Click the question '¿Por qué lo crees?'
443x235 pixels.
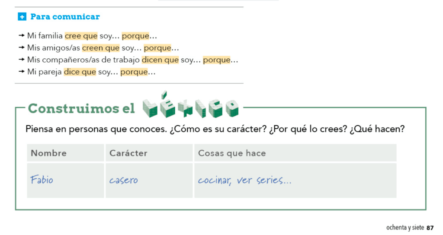click(x=308, y=129)
